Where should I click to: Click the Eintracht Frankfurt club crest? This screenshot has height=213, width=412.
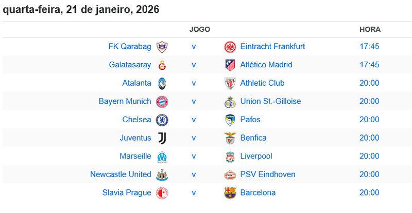click(x=230, y=47)
